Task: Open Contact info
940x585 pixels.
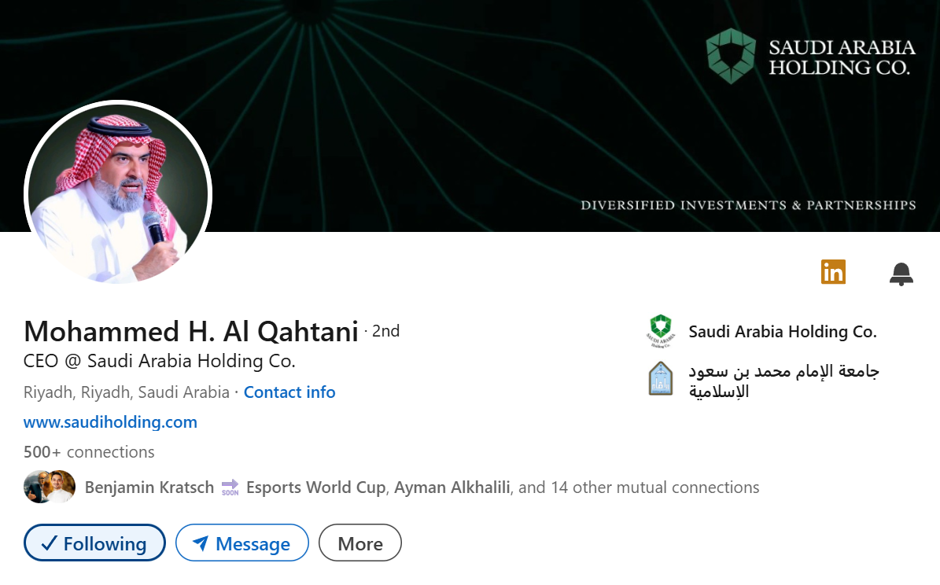Action: 289,392
